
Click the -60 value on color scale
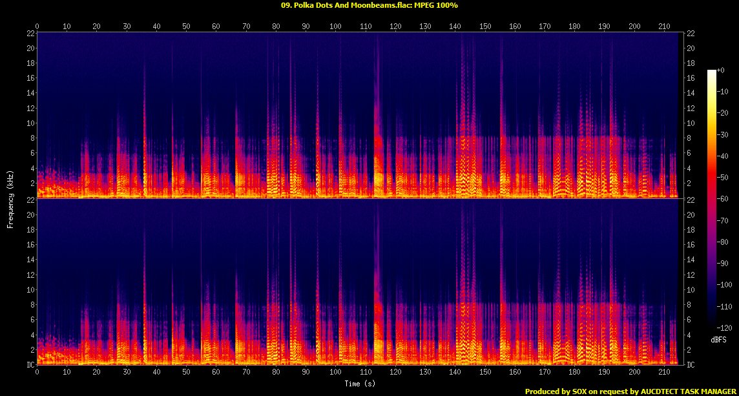(723, 198)
